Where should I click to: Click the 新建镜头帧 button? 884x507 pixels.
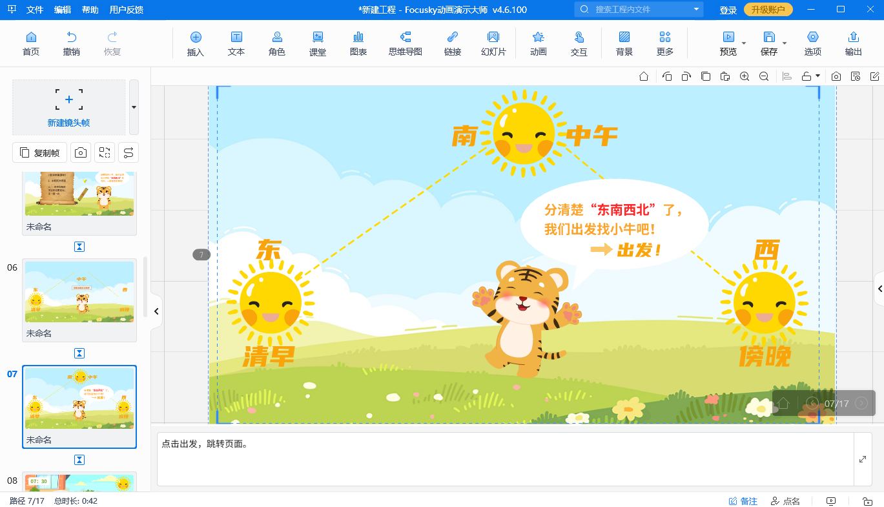69,107
